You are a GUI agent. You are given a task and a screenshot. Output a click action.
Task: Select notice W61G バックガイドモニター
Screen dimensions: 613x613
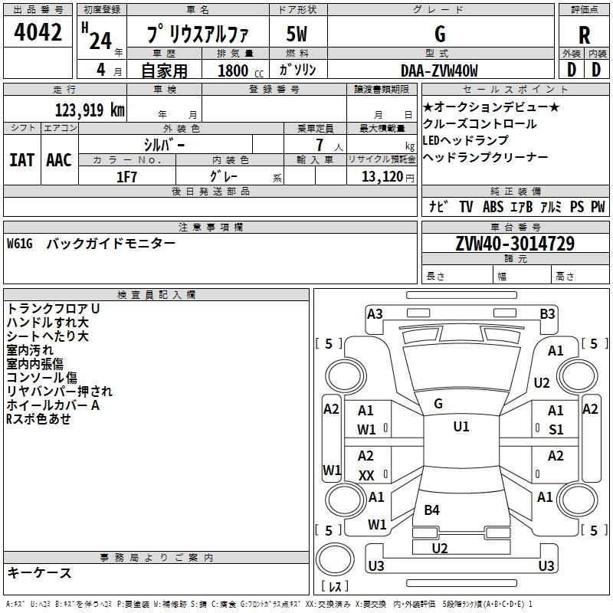click(x=91, y=244)
